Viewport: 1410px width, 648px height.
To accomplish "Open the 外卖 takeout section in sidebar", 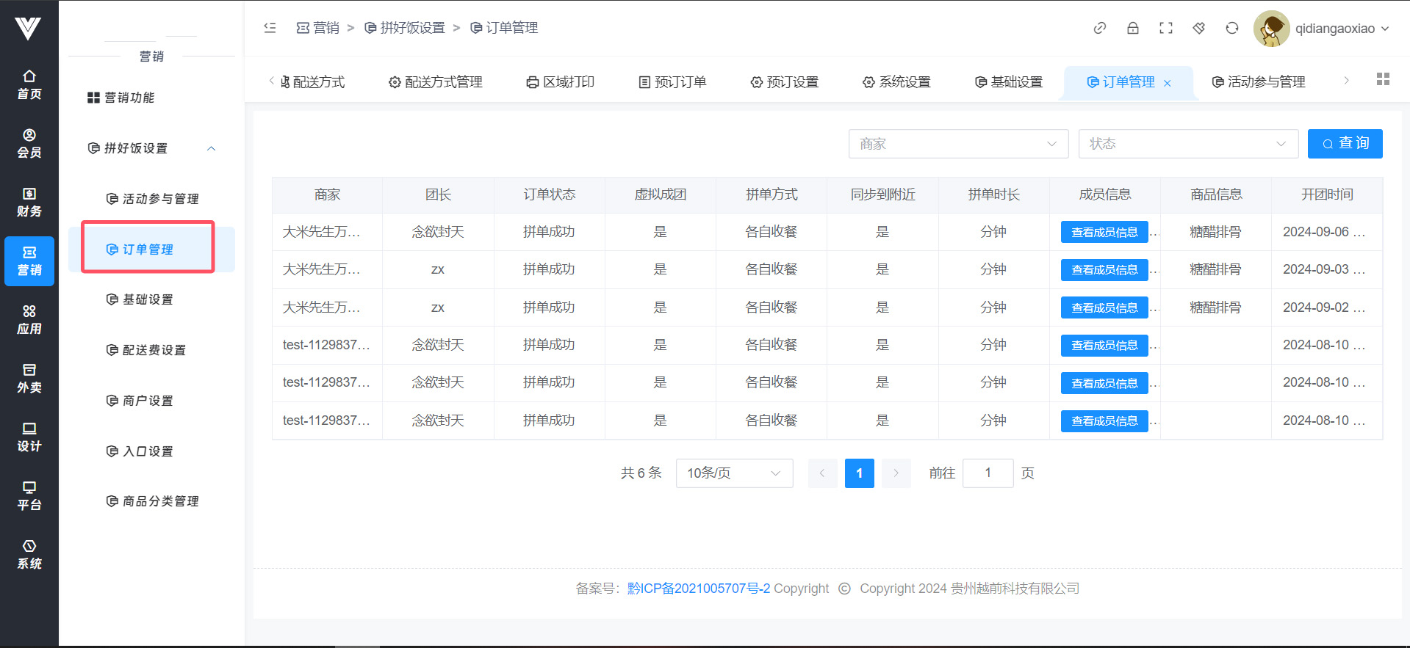I will point(29,378).
